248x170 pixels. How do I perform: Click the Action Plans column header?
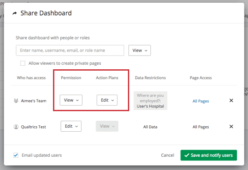click(107, 78)
